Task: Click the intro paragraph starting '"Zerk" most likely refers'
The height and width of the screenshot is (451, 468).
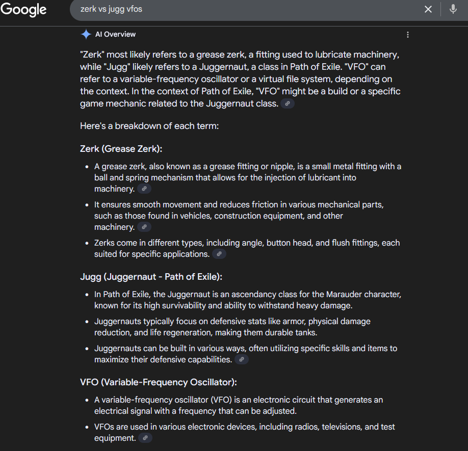Action: pos(240,79)
